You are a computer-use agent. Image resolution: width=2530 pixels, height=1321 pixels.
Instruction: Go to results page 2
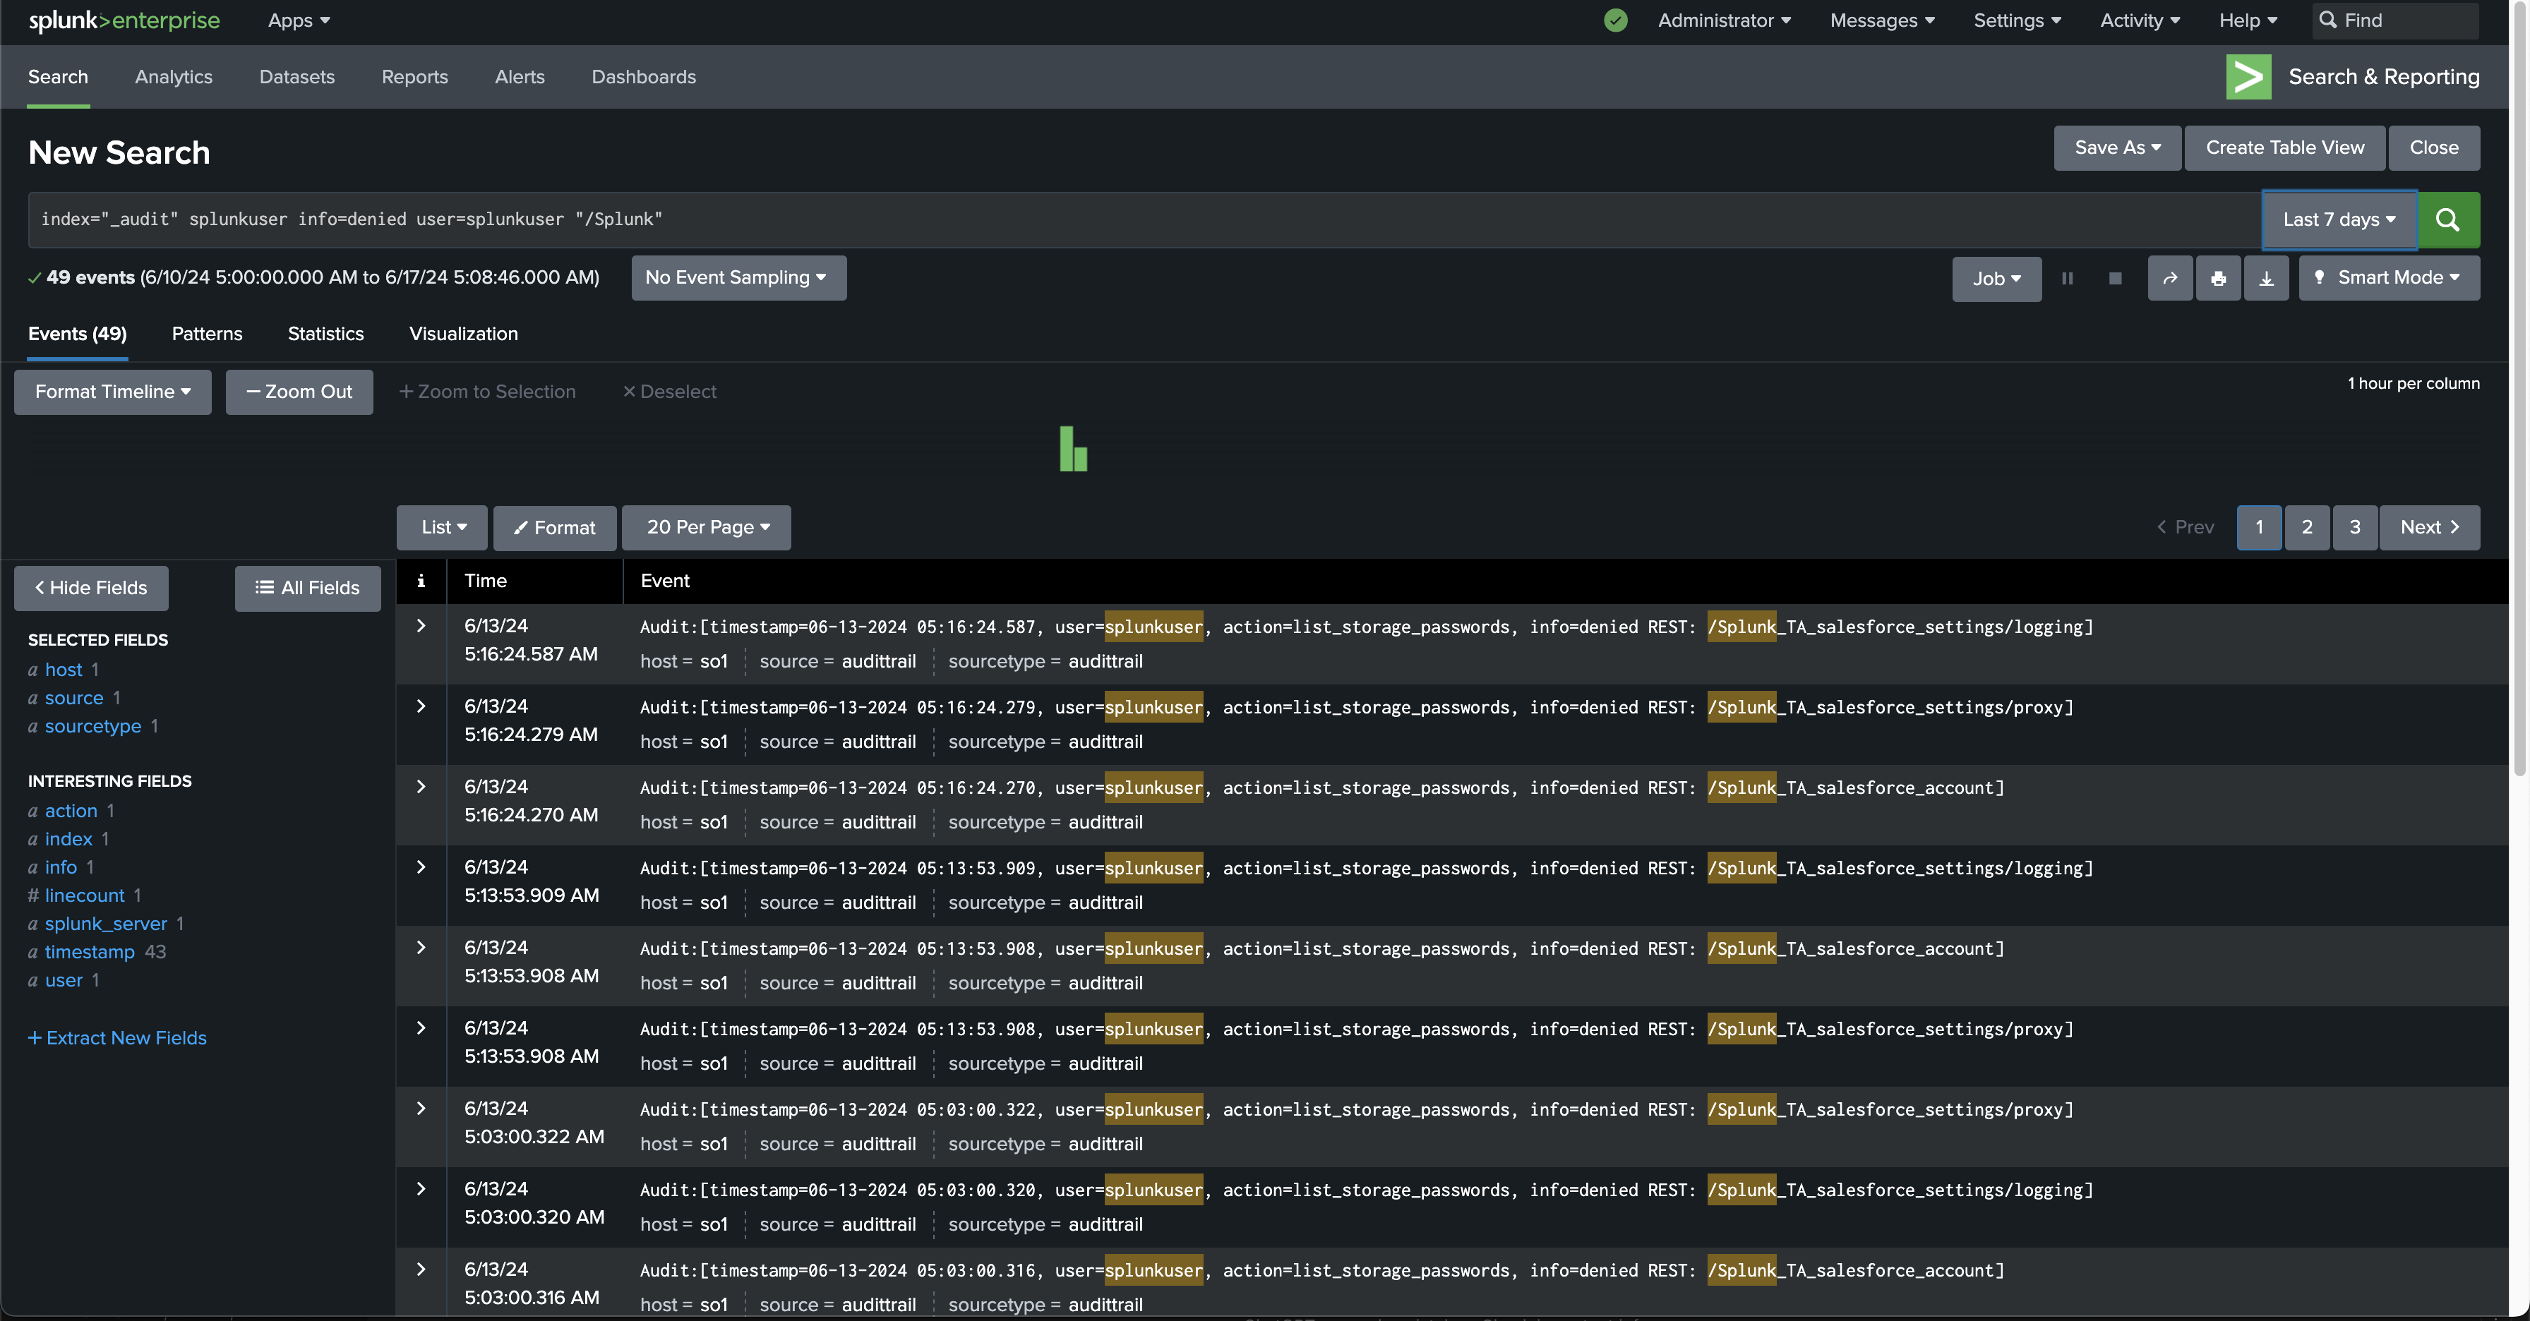(x=2307, y=527)
